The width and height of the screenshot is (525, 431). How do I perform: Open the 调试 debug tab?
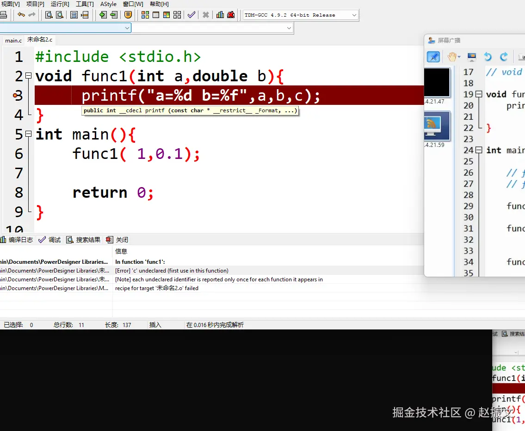[x=49, y=240]
